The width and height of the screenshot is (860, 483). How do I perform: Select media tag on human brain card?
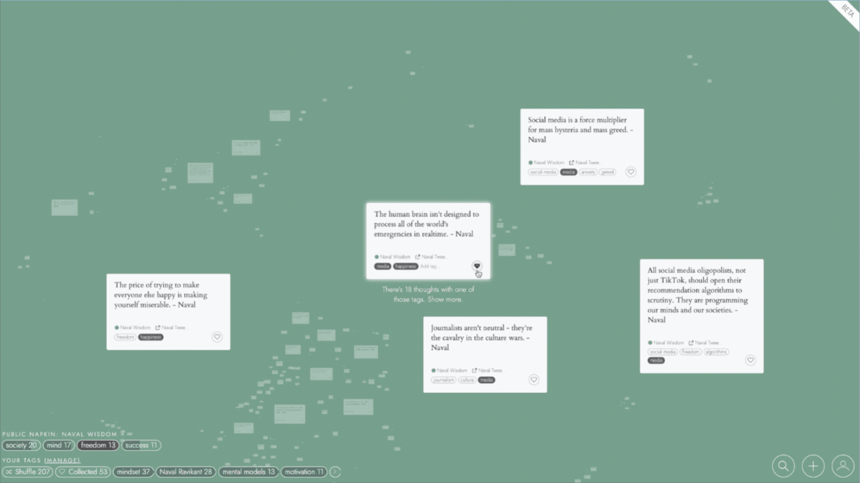pos(383,266)
